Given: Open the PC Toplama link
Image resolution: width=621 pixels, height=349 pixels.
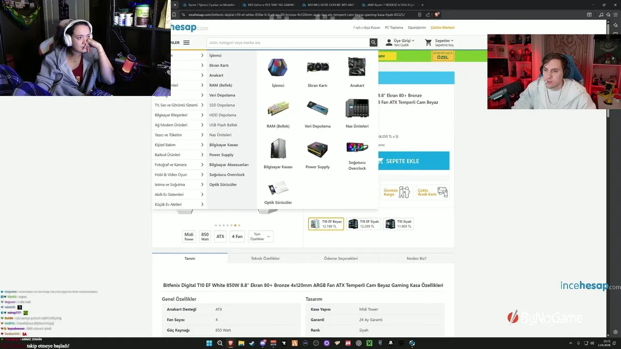Looking at the screenshot, I should click(394, 28).
